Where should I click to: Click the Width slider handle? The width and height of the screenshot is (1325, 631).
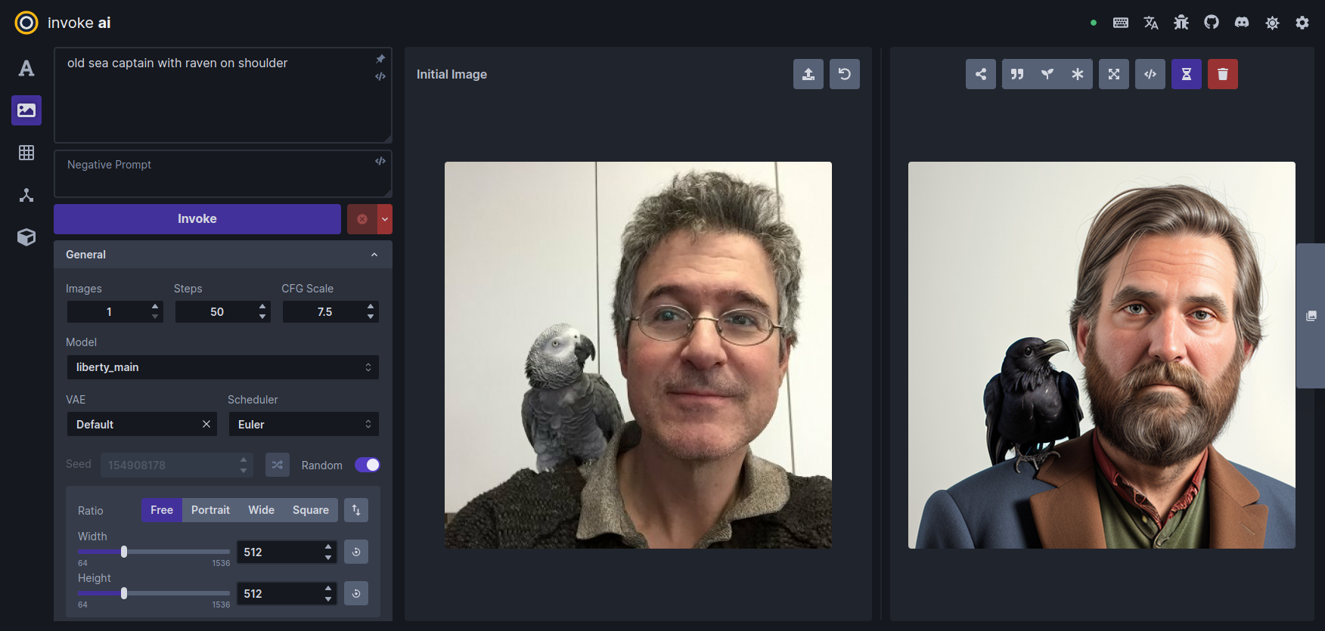[124, 552]
